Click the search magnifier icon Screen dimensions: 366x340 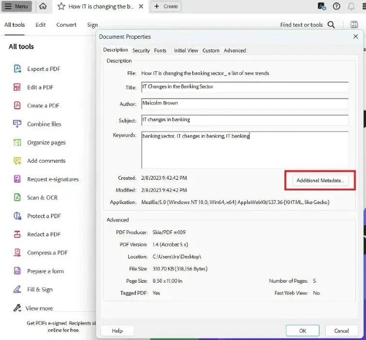tap(331, 24)
